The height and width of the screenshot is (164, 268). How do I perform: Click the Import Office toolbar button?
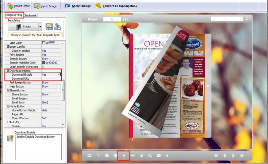click(x=19, y=6)
